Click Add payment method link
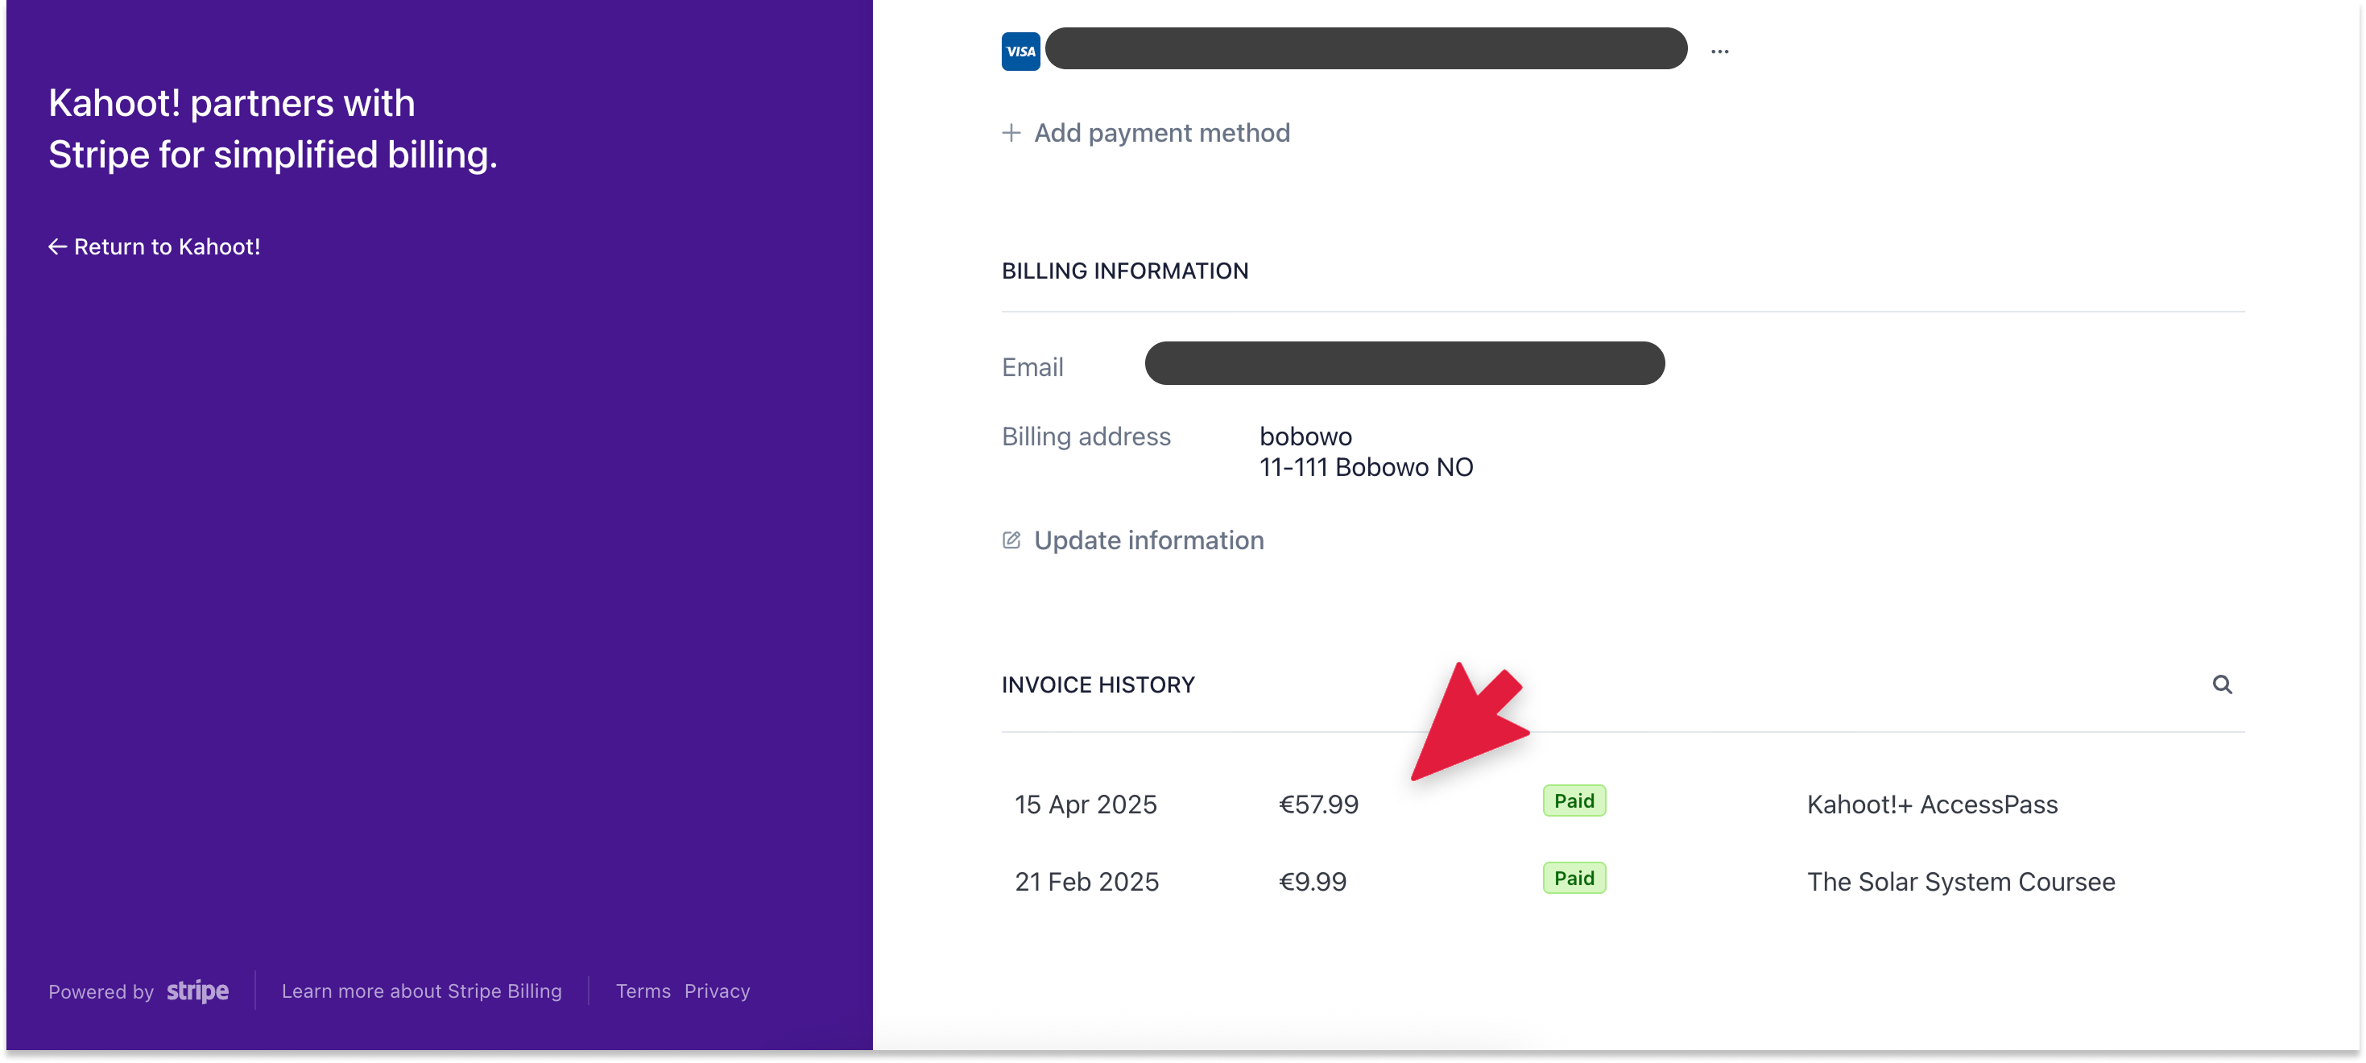Image resolution: width=2366 pixels, height=1063 pixels. 1162,132
